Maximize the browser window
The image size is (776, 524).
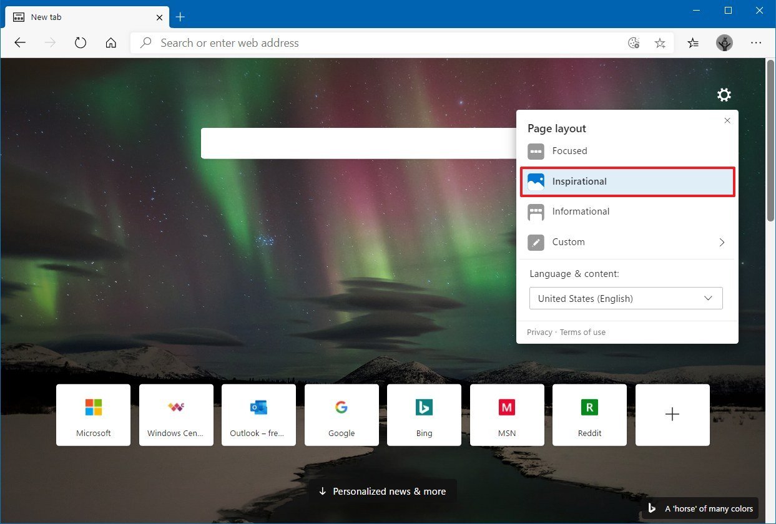pyautogui.click(x=728, y=11)
